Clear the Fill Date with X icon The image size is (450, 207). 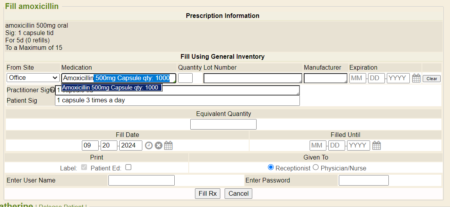(x=158, y=146)
